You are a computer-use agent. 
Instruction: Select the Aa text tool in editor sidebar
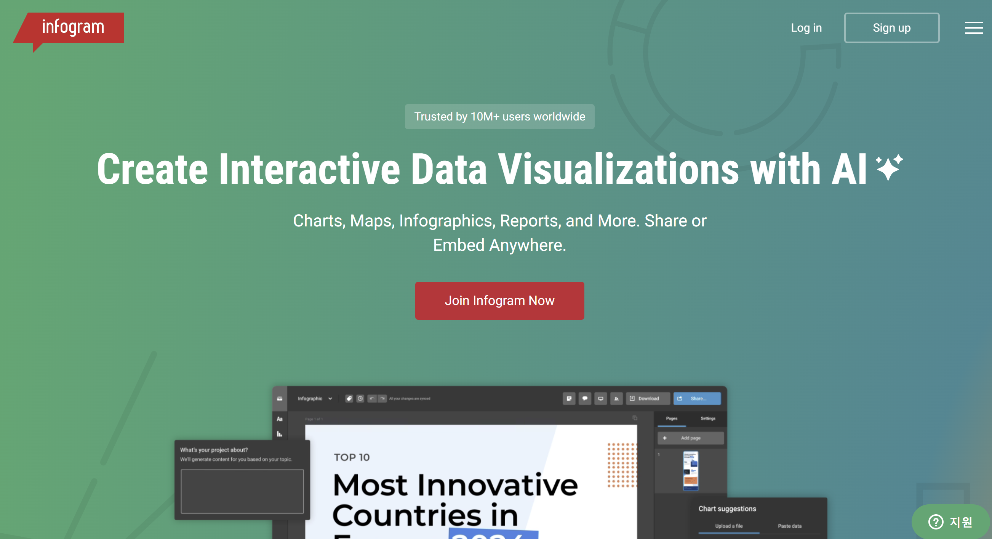pos(280,419)
